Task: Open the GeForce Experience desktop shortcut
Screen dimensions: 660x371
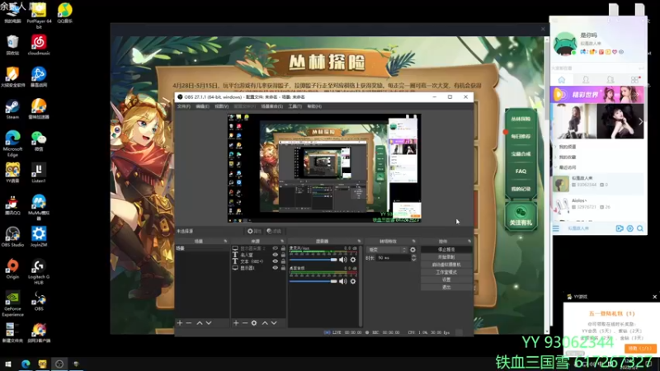Action: click(x=12, y=303)
